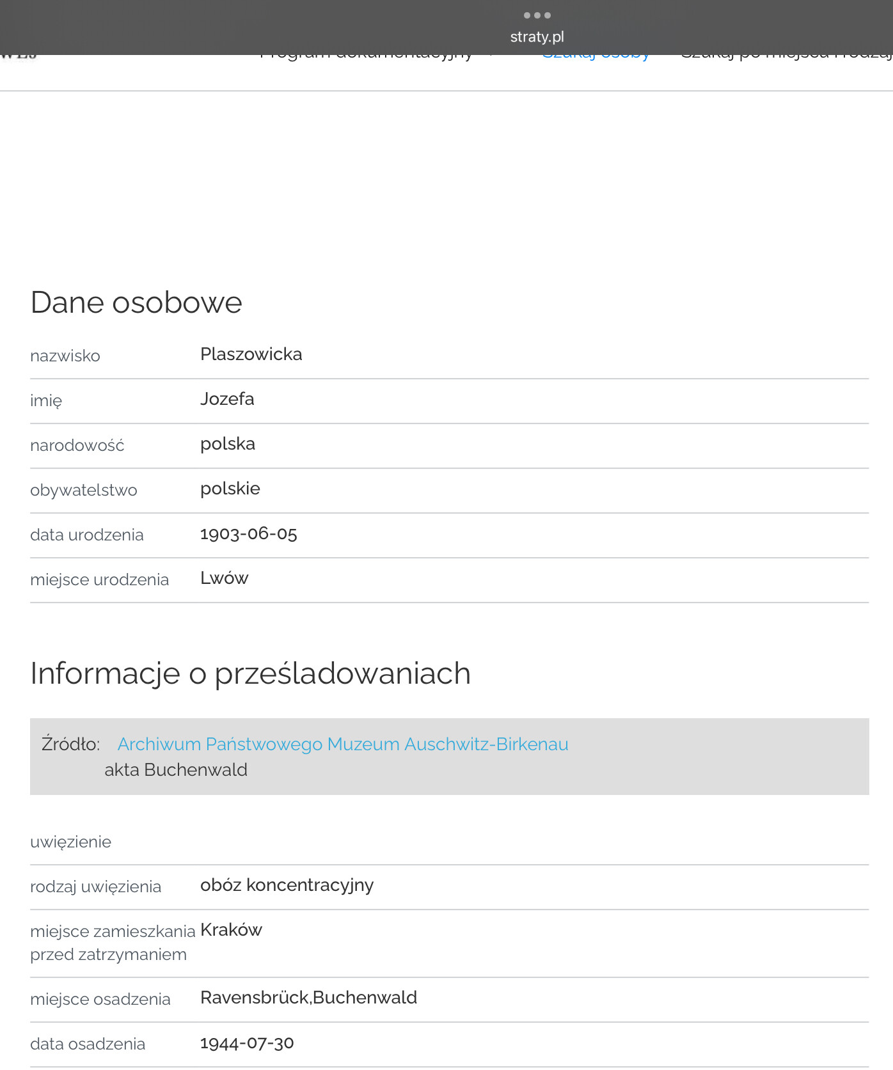Tap the straty.pl address text
This screenshot has height=1070, width=893.
click(x=537, y=37)
